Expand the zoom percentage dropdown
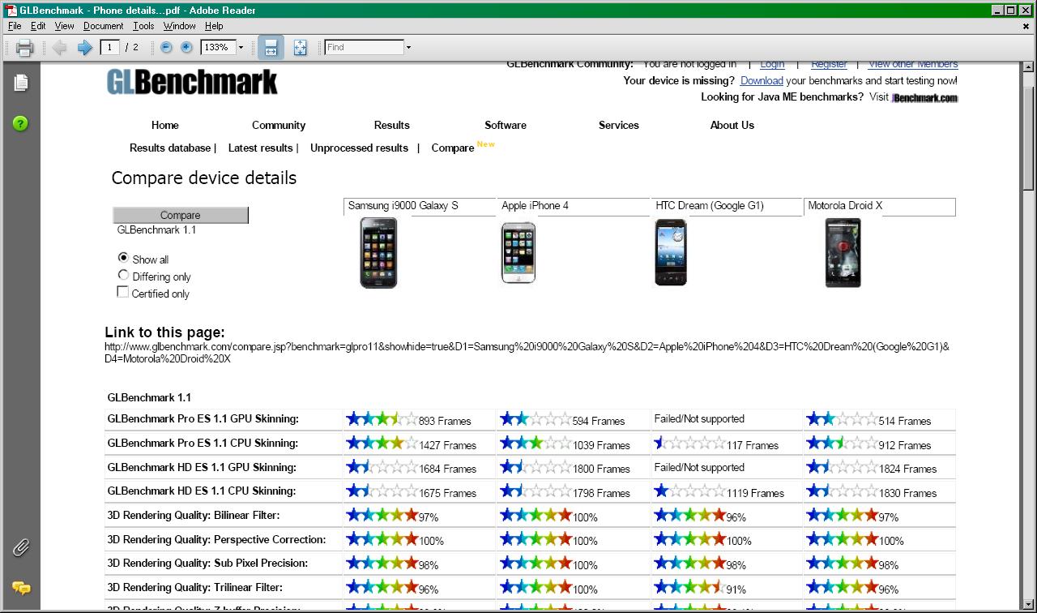This screenshot has width=1037, height=613. [241, 48]
